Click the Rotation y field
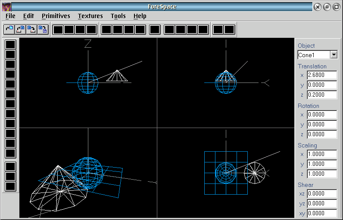The image size is (343, 220). [322, 125]
